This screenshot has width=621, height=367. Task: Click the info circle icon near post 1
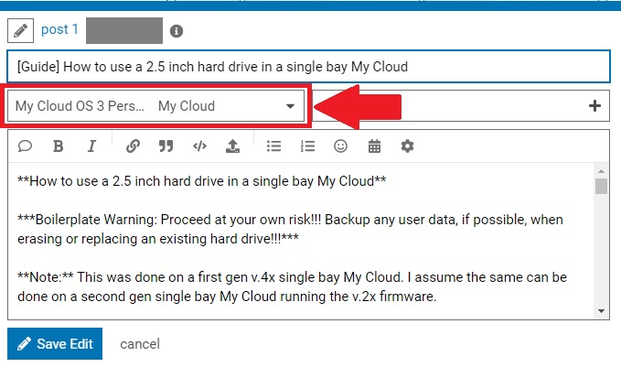pos(177,31)
